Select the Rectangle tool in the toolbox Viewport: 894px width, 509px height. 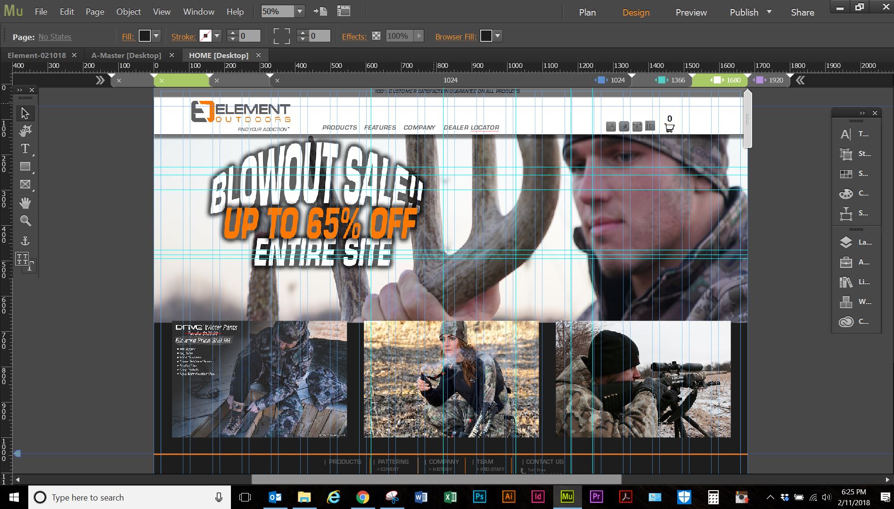coord(25,166)
